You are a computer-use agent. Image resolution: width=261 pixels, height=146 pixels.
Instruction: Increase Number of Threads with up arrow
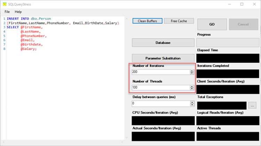192,86
